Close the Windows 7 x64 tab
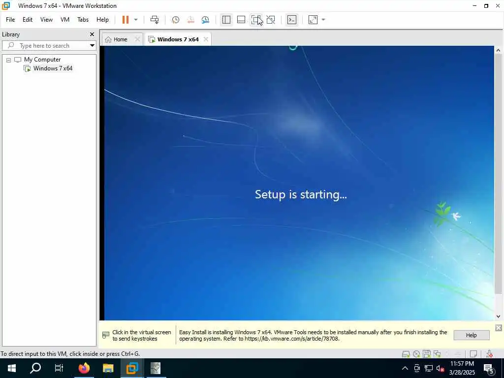The image size is (504, 378). coord(206,39)
